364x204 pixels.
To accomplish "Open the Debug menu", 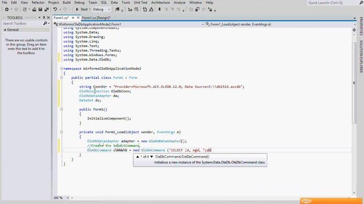I will pos(80,2).
